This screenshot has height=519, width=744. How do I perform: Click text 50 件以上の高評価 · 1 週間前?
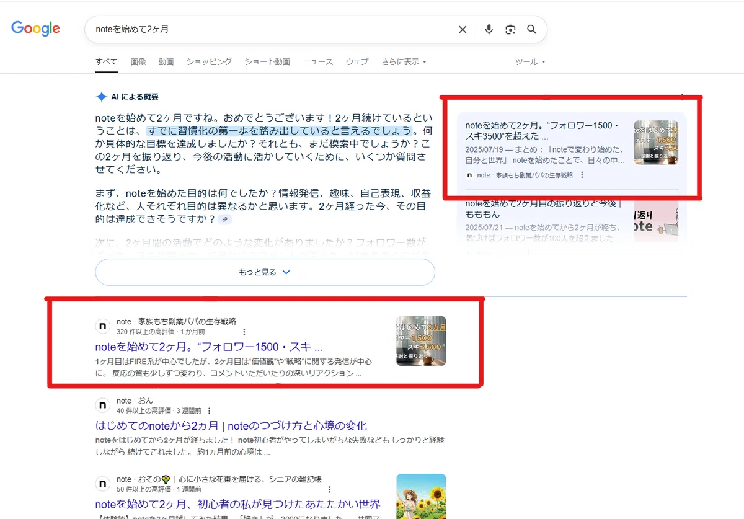point(159,489)
